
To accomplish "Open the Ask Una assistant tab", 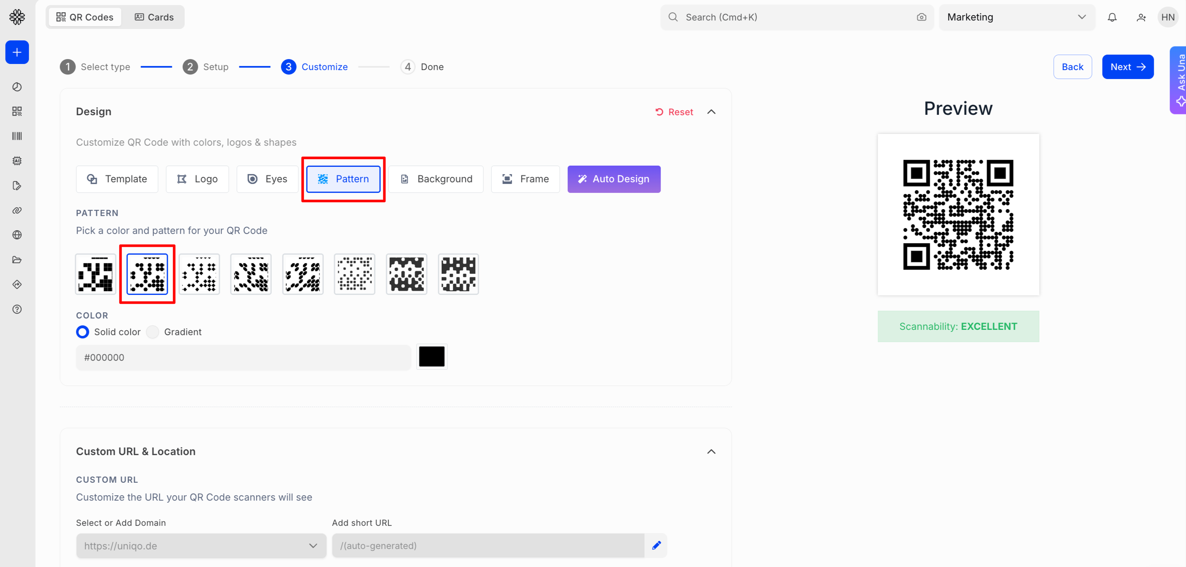I will tap(1179, 80).
